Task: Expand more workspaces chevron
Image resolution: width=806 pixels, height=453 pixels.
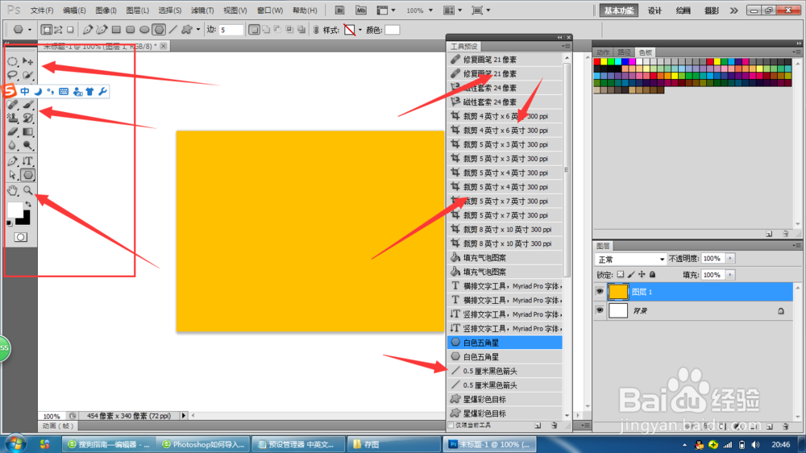Action: pos(733,10)
